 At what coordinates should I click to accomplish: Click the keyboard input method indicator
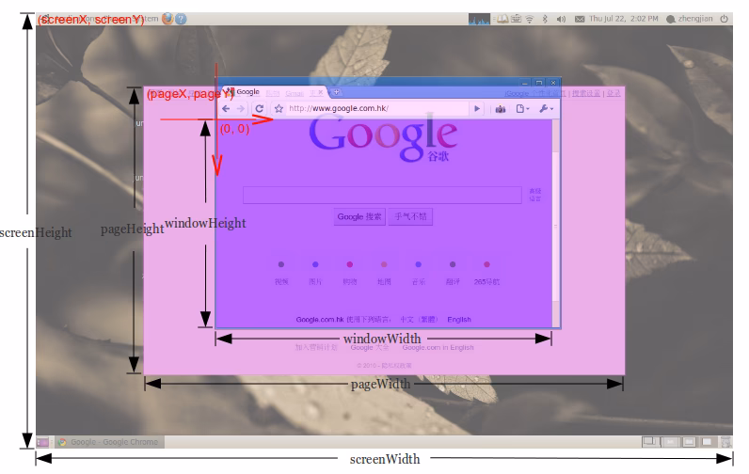(516, 19)
